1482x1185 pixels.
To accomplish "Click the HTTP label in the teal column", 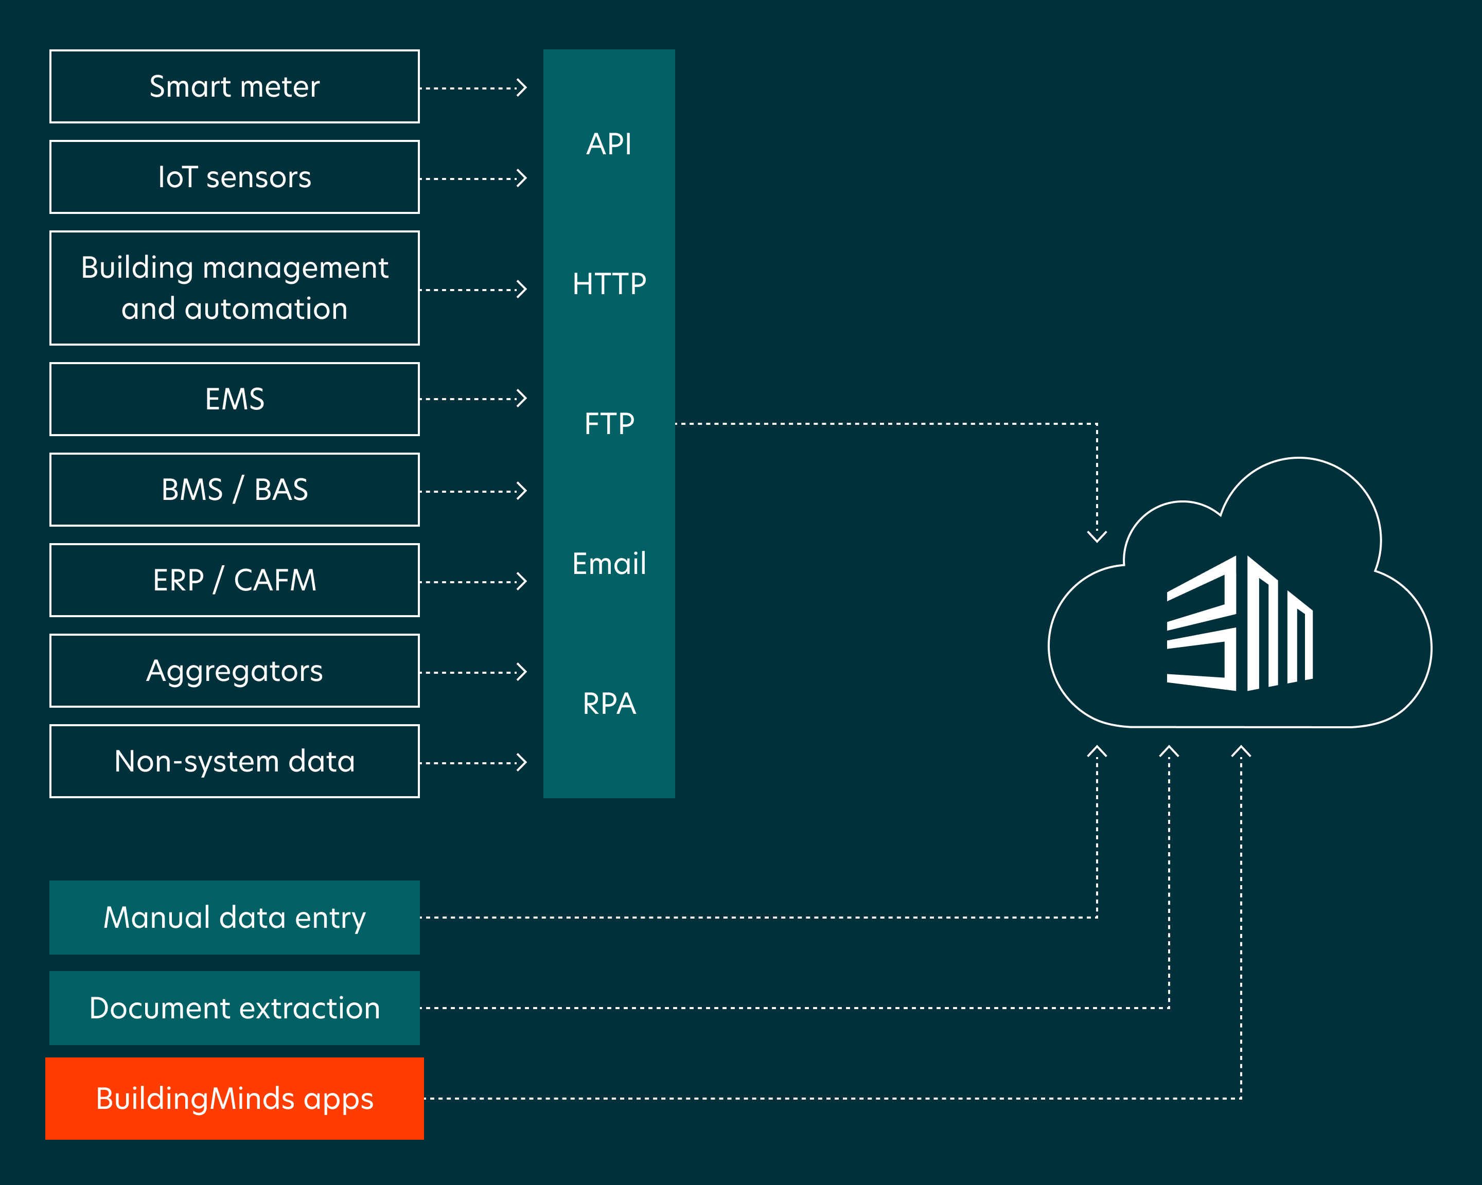I will [x=609, y=284].
